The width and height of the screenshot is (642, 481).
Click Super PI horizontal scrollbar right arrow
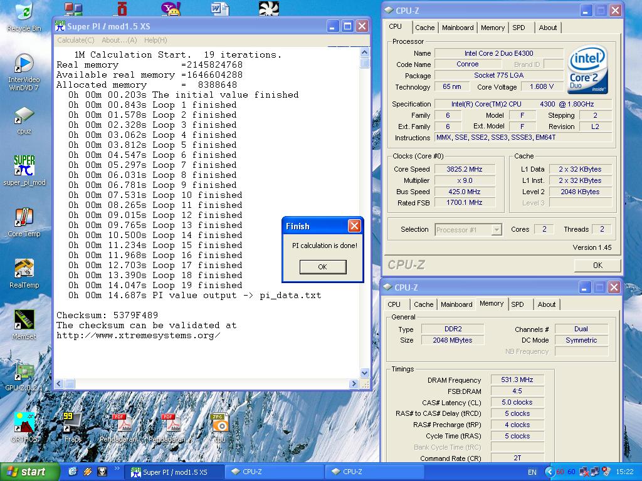coord(354,384)
